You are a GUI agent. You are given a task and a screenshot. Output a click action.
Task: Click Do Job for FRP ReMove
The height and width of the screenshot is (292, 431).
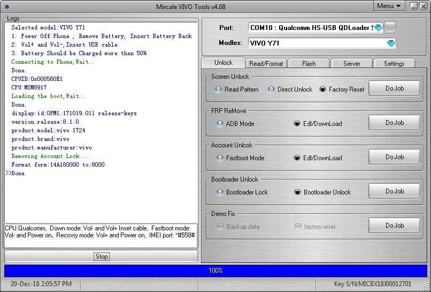pos(394,123)
